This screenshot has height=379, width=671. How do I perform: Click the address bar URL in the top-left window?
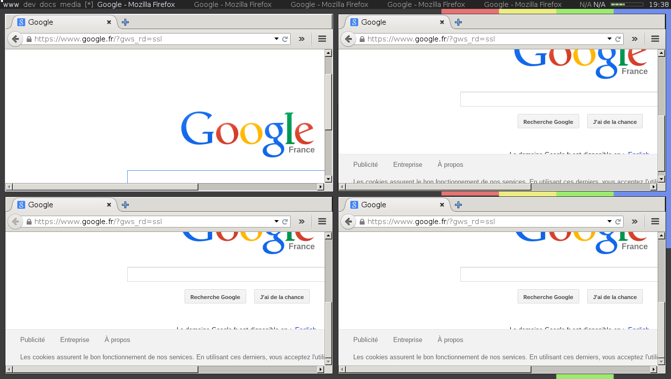(98, 39)
